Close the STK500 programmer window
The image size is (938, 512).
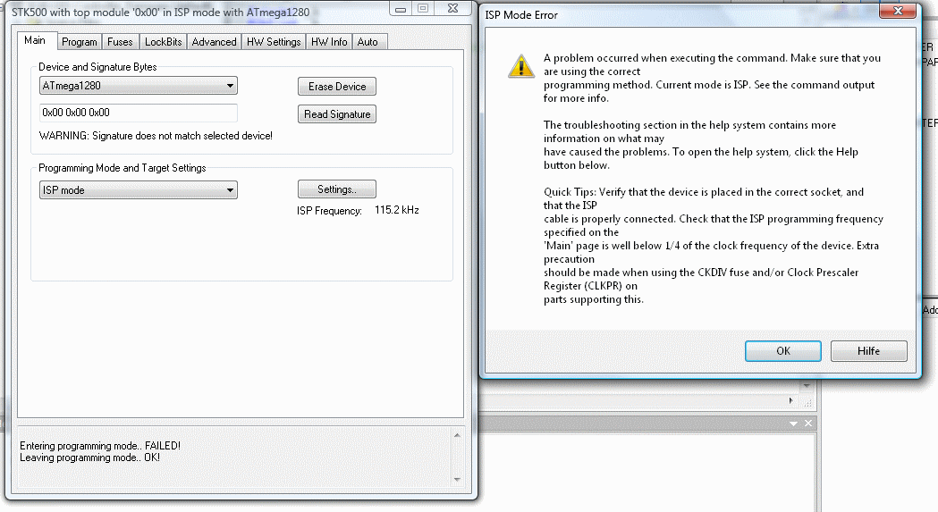(452, 8)
